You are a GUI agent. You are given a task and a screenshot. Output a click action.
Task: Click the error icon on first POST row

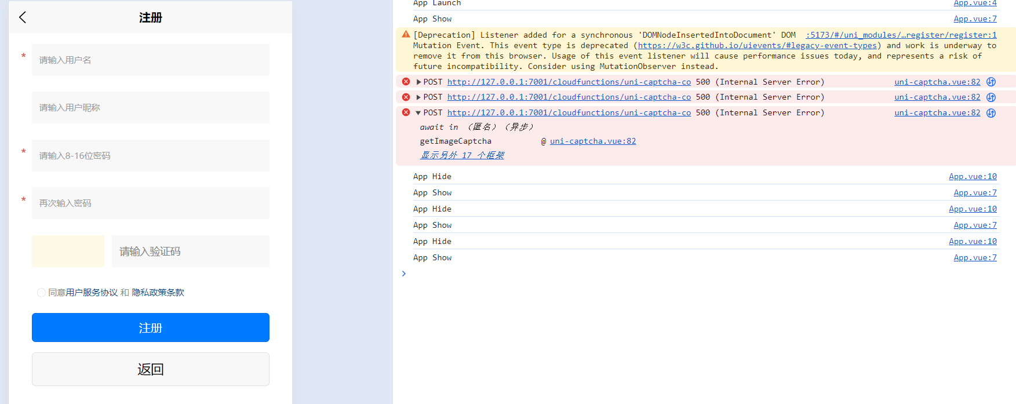click(x=406, y=82)
